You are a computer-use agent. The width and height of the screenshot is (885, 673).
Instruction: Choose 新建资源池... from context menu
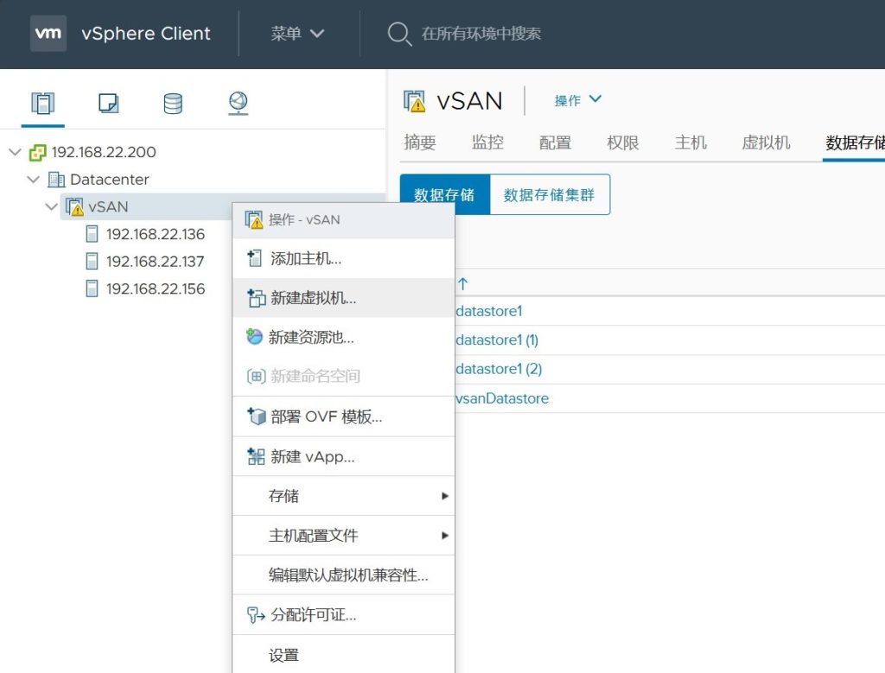(343, 337)
